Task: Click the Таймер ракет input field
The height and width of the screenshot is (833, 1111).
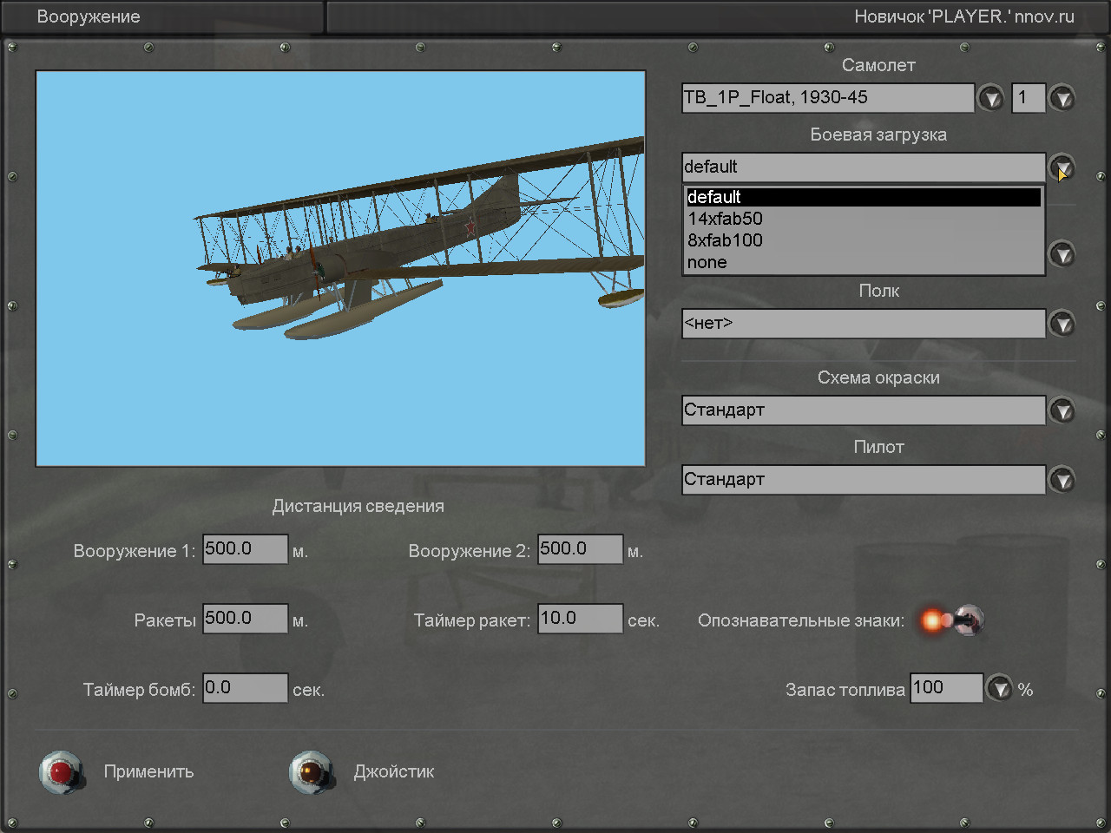Action: point(580,619)
